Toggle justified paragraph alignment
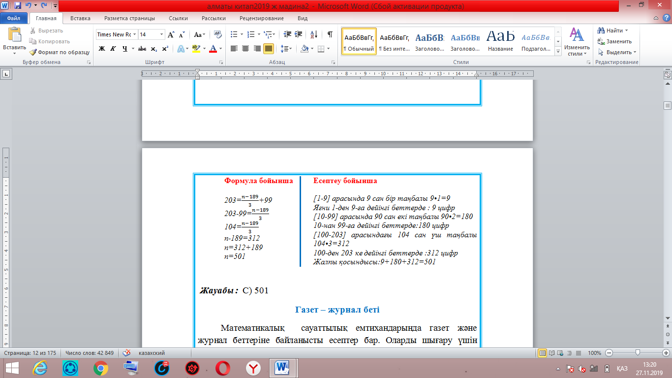This screenshot has width=672, height=378. [x=269, y=48]
